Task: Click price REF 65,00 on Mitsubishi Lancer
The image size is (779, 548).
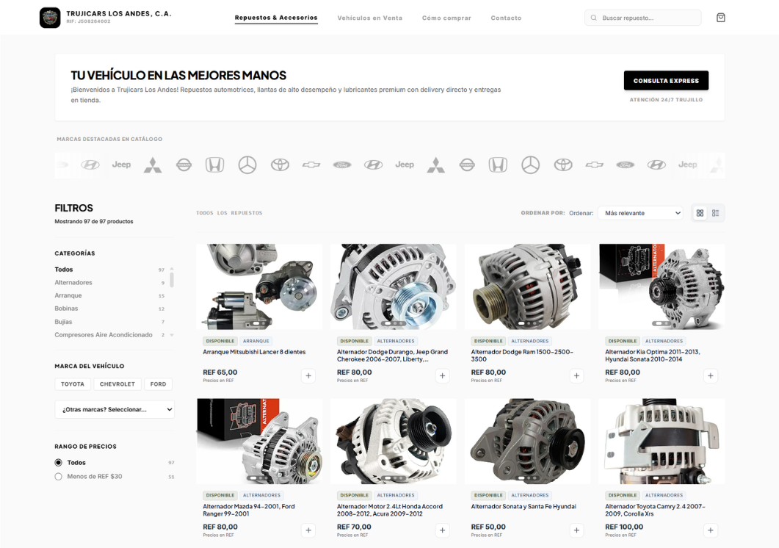Action: pyautogui.click(x=220, y=372)
